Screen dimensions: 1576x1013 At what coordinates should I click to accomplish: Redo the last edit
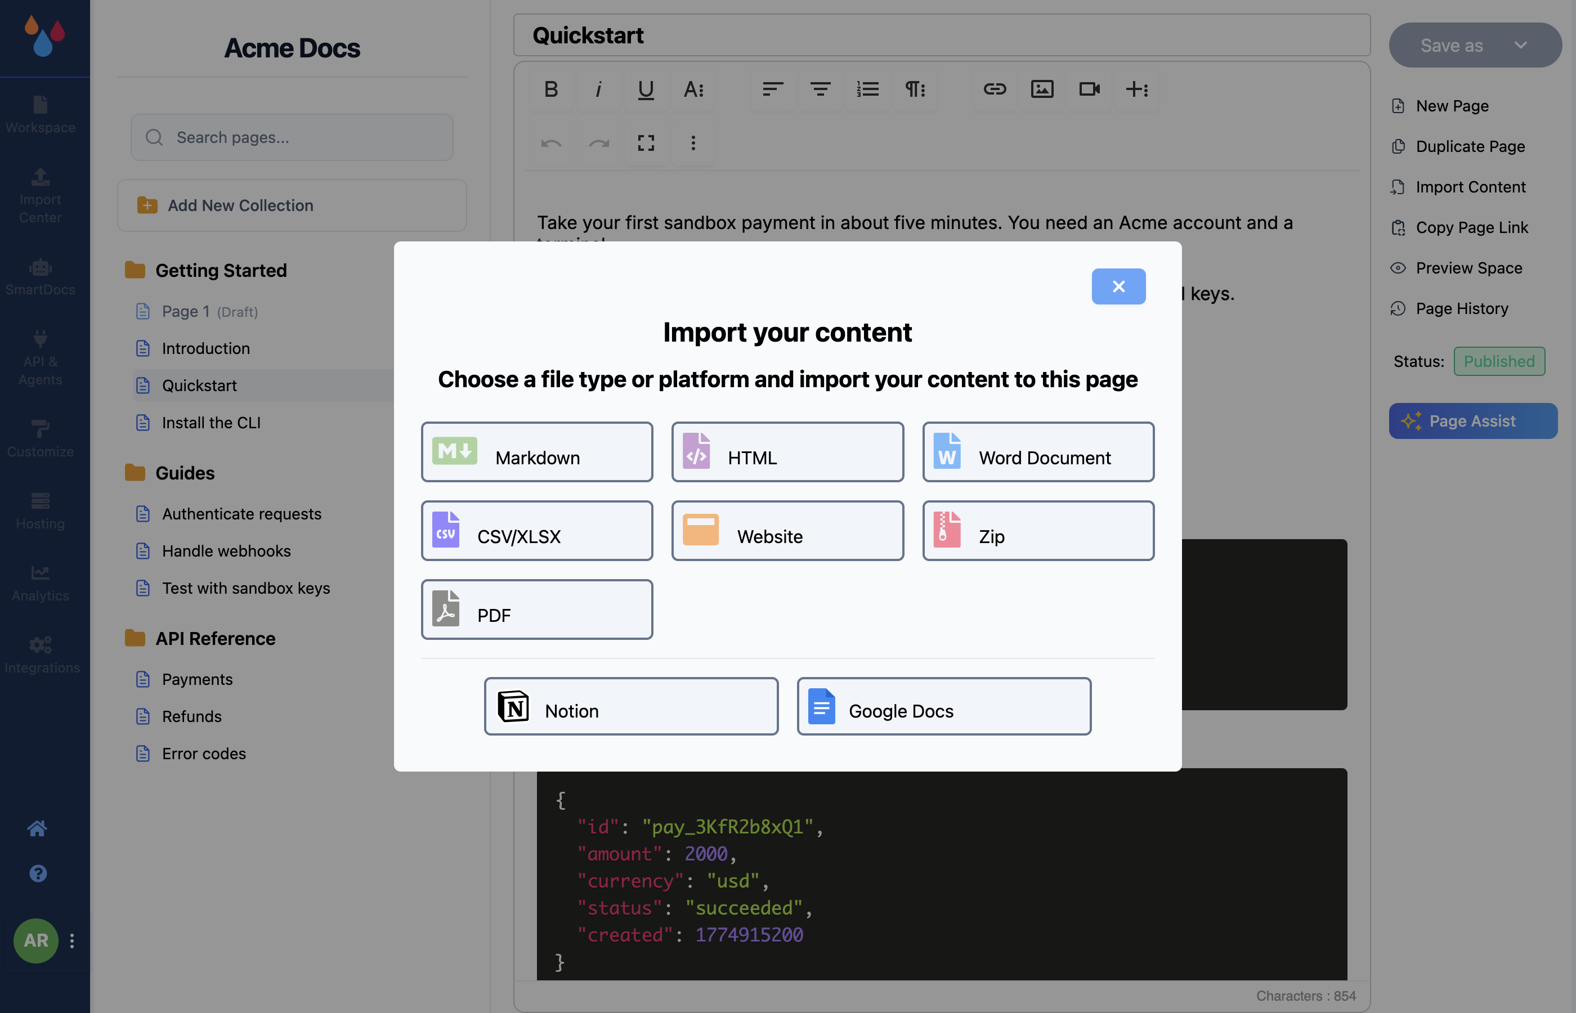(598, 143)
